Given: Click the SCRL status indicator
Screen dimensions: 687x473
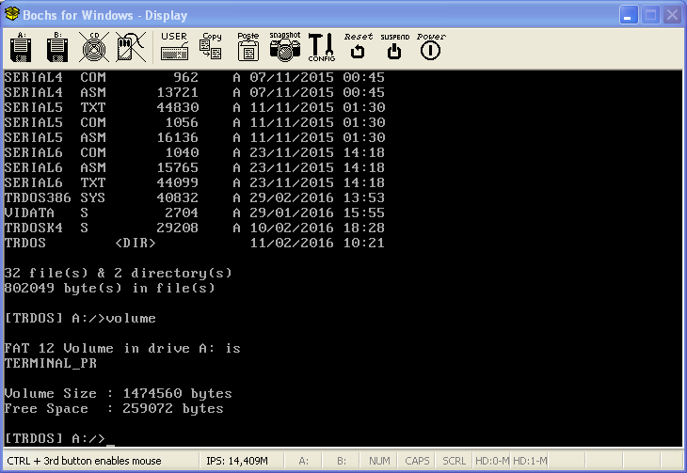Looking at the screenshot, I should 454,461.
